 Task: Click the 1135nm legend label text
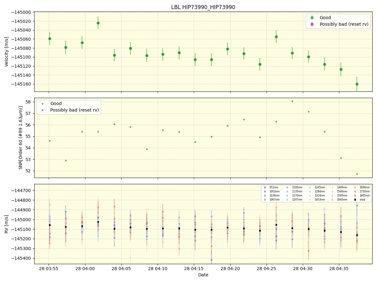coord(297,191)
